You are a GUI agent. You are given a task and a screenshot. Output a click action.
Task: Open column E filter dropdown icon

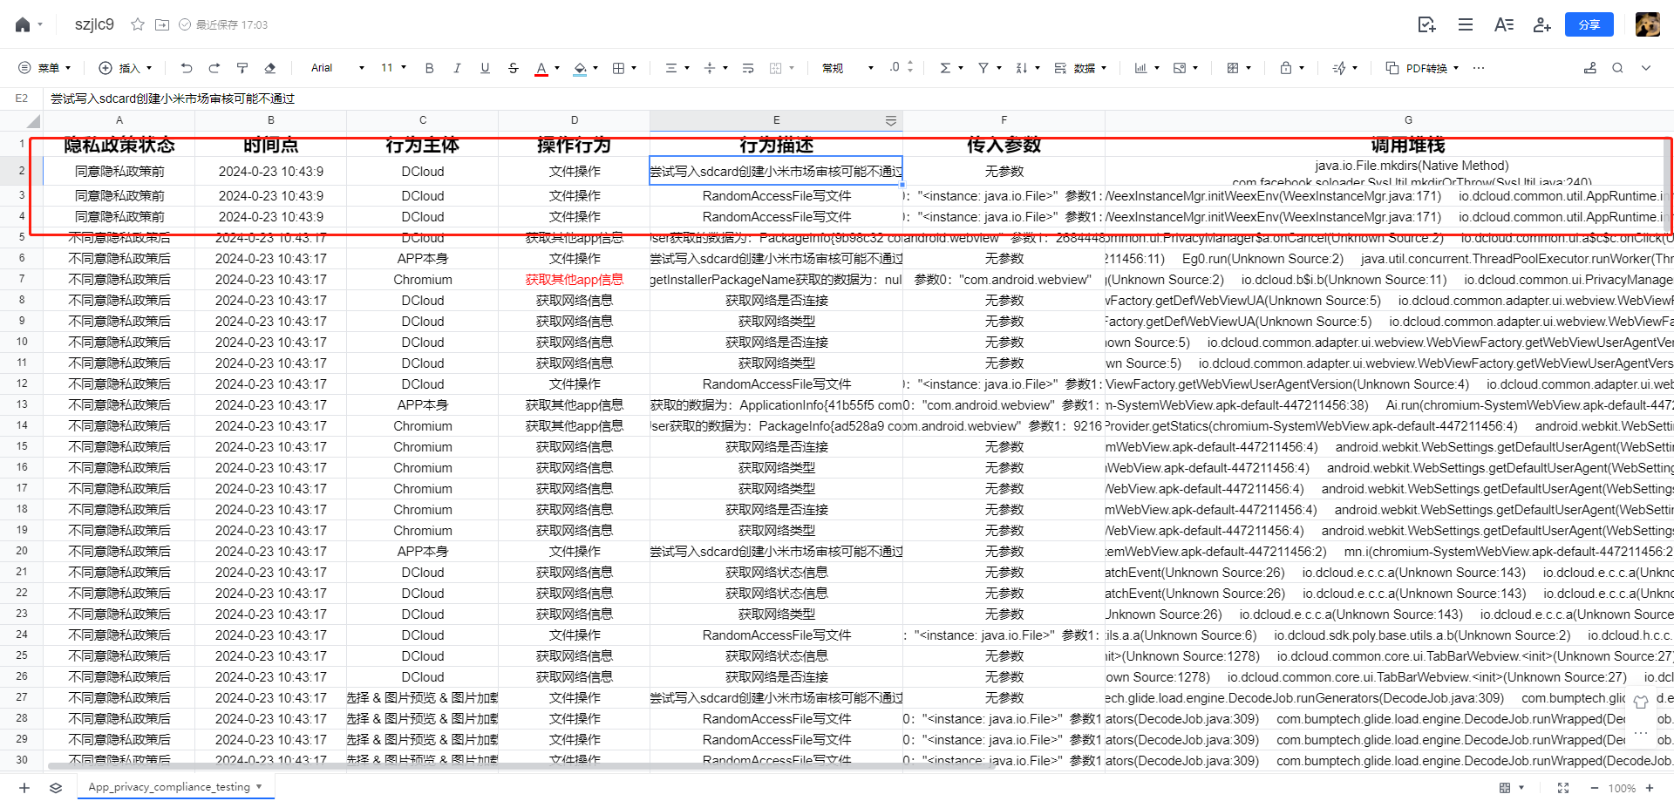891,121
